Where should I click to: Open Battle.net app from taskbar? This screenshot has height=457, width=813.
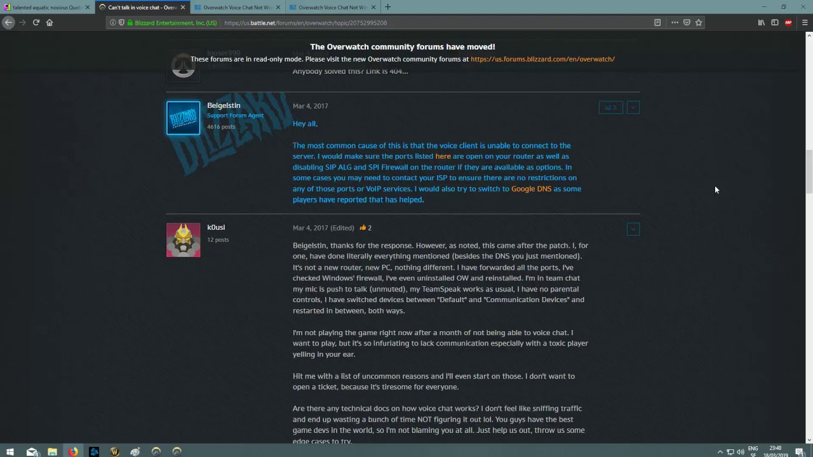click(95, 452)
